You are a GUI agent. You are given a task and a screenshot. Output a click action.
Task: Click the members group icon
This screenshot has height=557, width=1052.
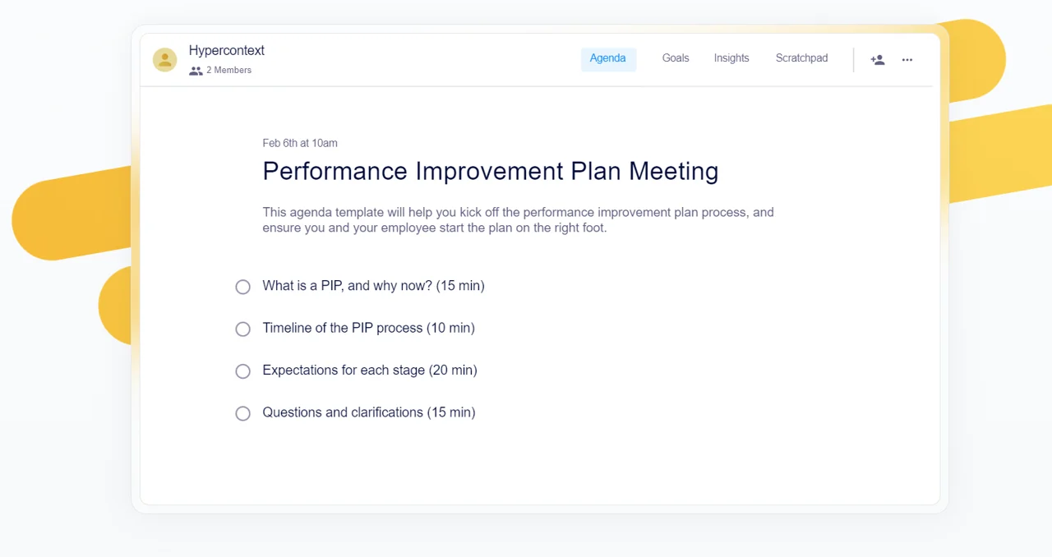coord(196,71)
